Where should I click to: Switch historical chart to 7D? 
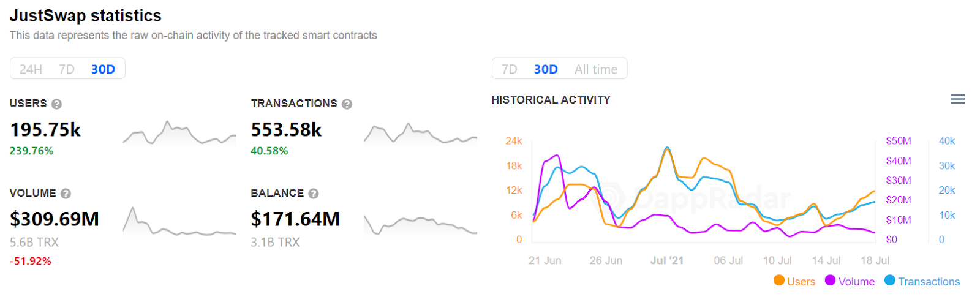[510, 69]
